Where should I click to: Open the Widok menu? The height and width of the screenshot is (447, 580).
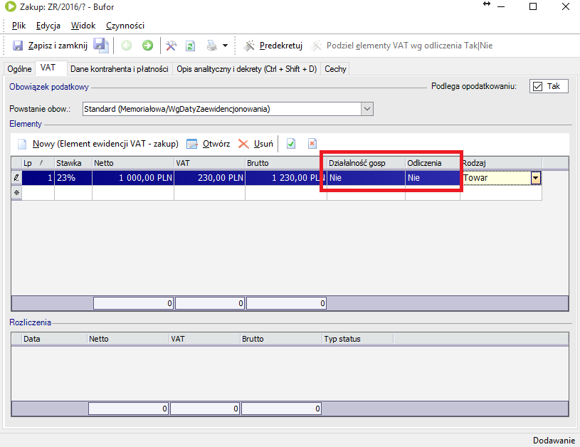point(83,26)
